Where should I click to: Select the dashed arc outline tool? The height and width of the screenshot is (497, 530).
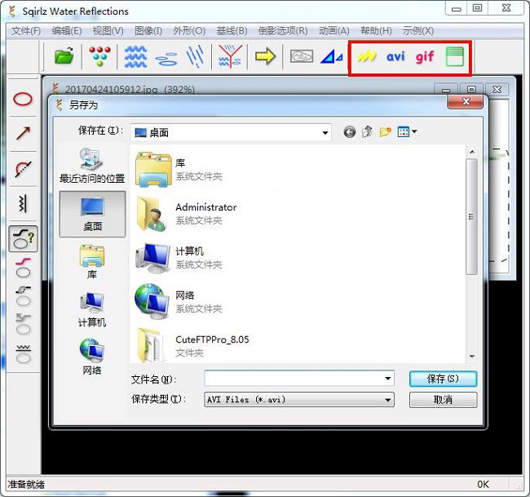[23, 169]
